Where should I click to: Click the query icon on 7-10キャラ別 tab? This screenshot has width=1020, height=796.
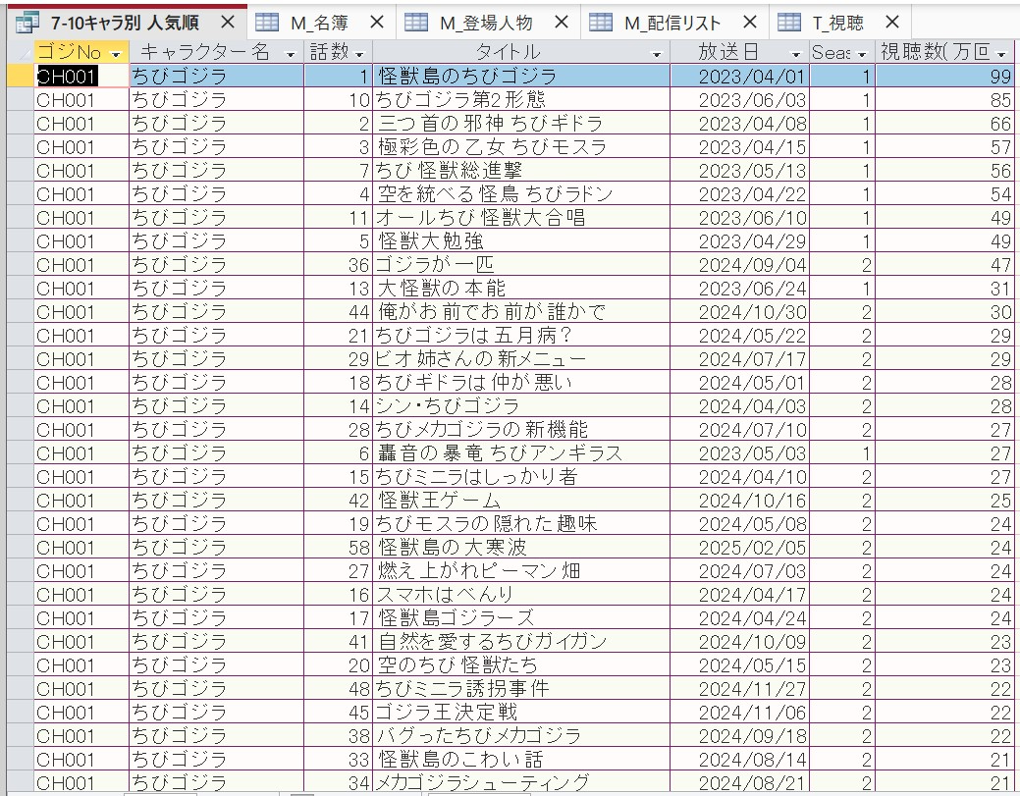27,23
